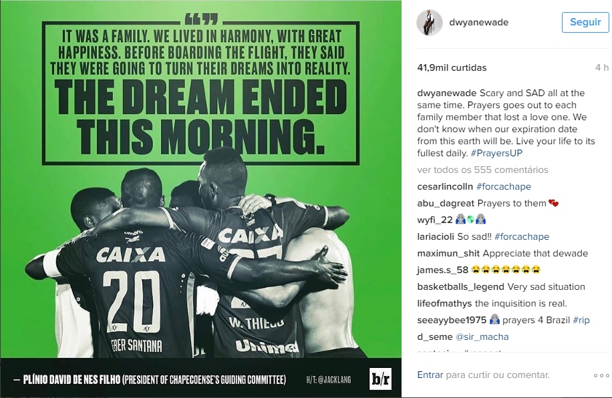Visit abu_dagreat commenter profile
Screen dimensions: 612x398
point(446,203)
